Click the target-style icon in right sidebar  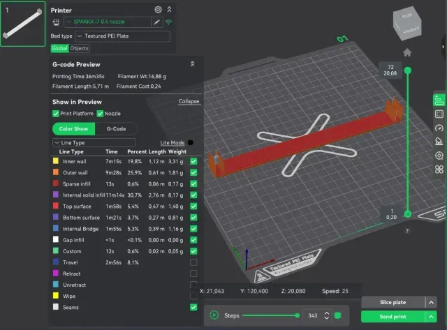(x=439, y=156)
